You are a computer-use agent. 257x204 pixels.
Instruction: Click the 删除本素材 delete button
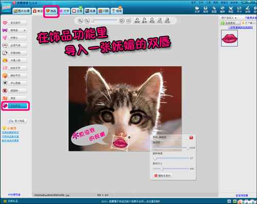click(162, 176)
